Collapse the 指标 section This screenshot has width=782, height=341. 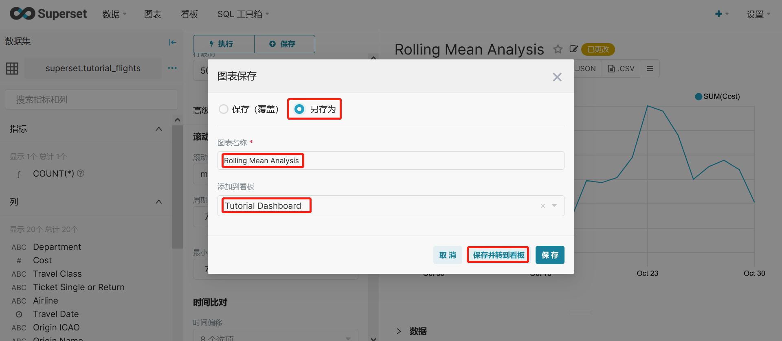pyautogui.click(x=159, y=129)
